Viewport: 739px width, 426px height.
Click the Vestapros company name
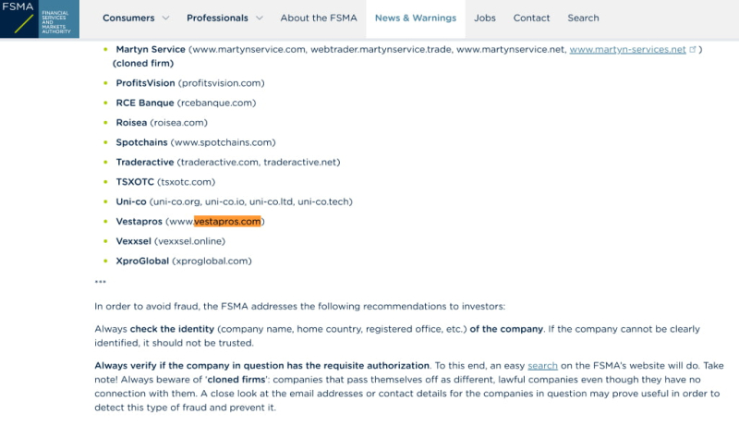(139, 222)
